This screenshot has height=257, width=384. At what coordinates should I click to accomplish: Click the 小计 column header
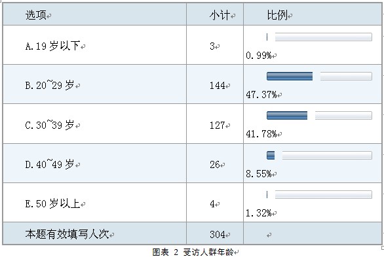pos(220,15)
